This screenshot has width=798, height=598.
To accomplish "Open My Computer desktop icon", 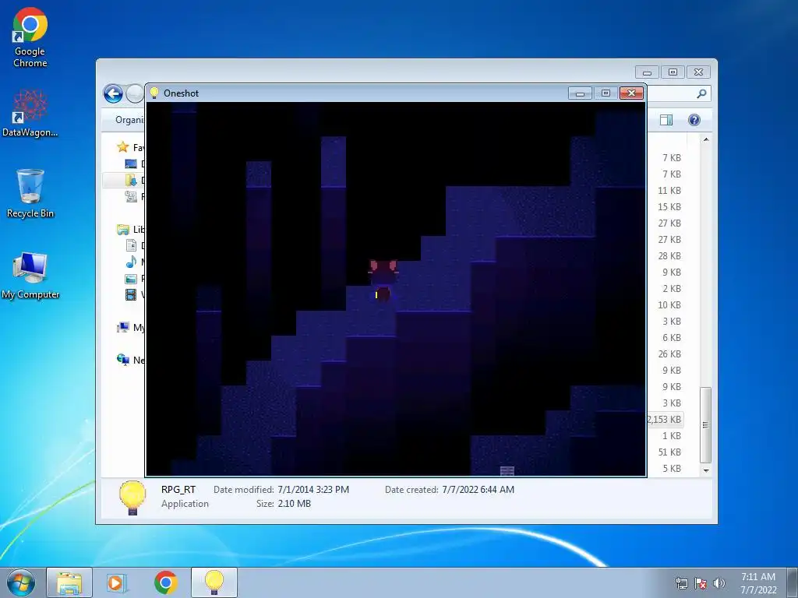I will (30, 275).
